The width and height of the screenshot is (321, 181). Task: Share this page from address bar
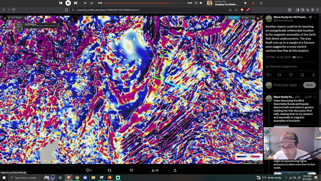(x=236, y=10)
